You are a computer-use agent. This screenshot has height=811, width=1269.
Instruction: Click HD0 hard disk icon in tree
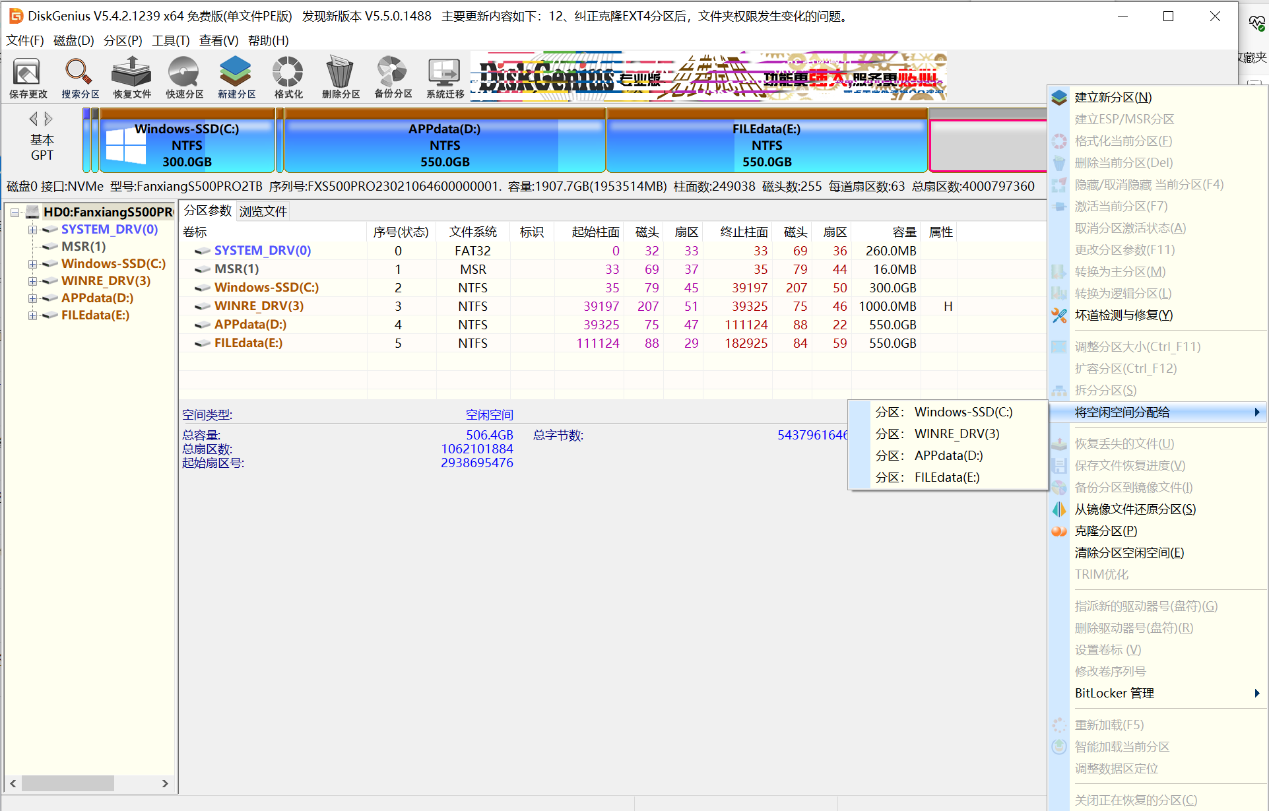click(x=32, y=212)
